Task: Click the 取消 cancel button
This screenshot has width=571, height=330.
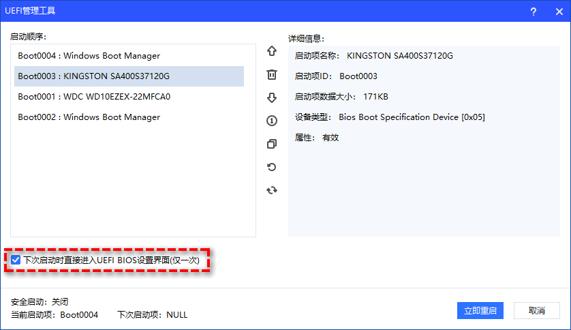Action: tap(536, 311)
